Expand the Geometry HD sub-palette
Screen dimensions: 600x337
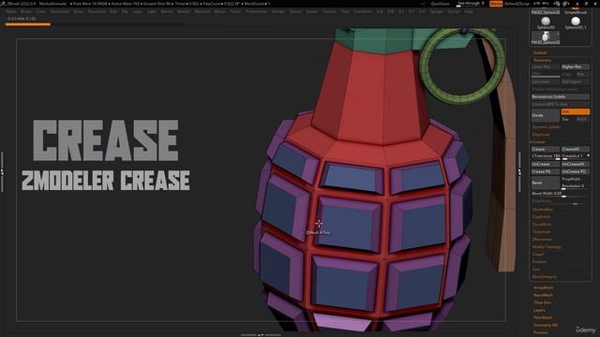[x=546, y=325]
